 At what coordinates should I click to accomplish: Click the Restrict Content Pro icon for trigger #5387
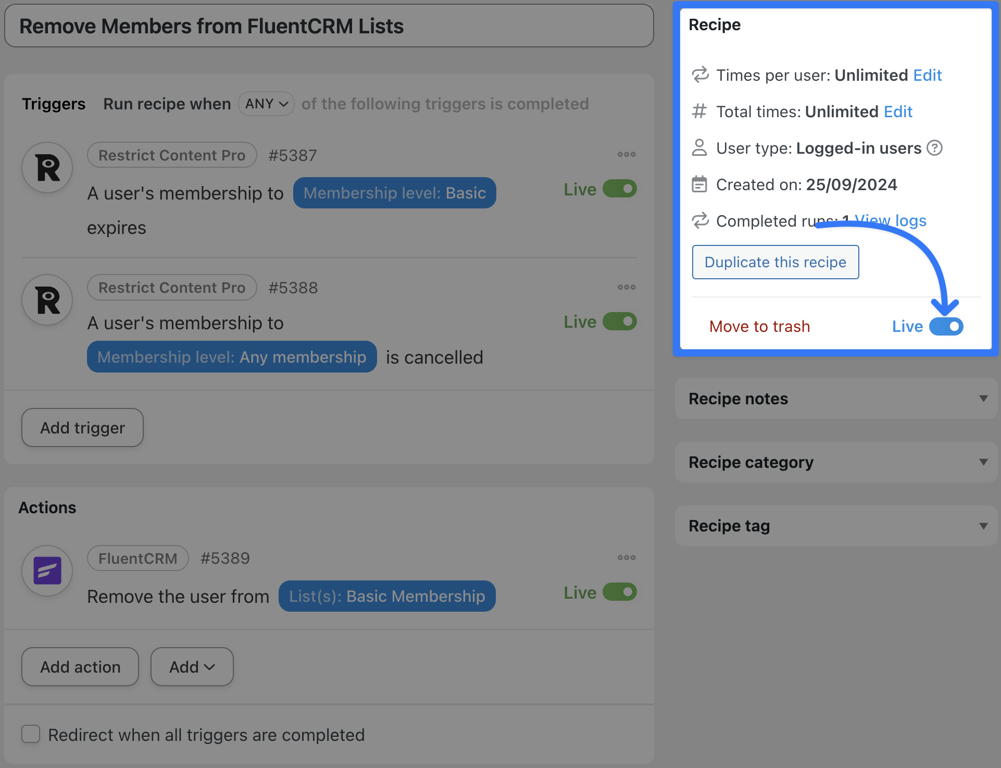[x=47, y=168]
